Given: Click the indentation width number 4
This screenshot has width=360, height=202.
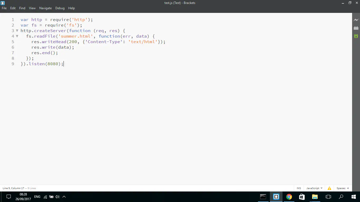Looking at the screenshot, I should pos(348,188).
